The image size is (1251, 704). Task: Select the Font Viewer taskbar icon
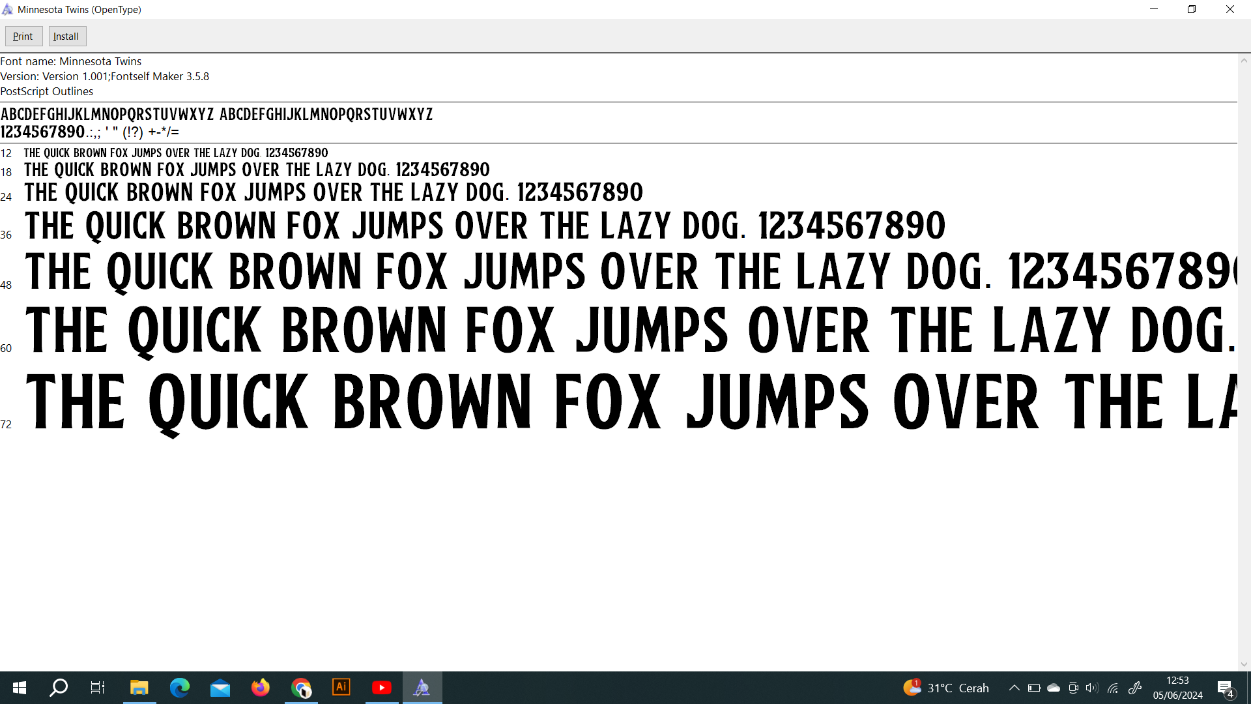[422, 688]
